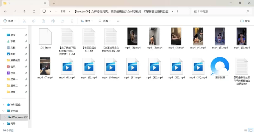Click the Back navigation arrow
The height and width of the screenshot is (132, 254).
pyautogui.click(x=5, y=11)
